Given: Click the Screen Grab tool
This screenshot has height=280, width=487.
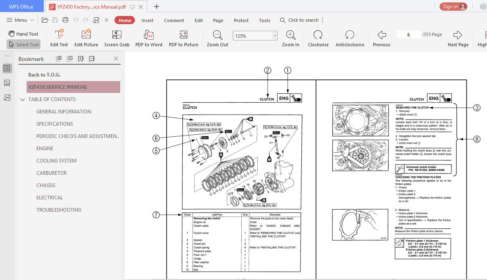Looking at the screenshot, I should (x=117, y=38).
